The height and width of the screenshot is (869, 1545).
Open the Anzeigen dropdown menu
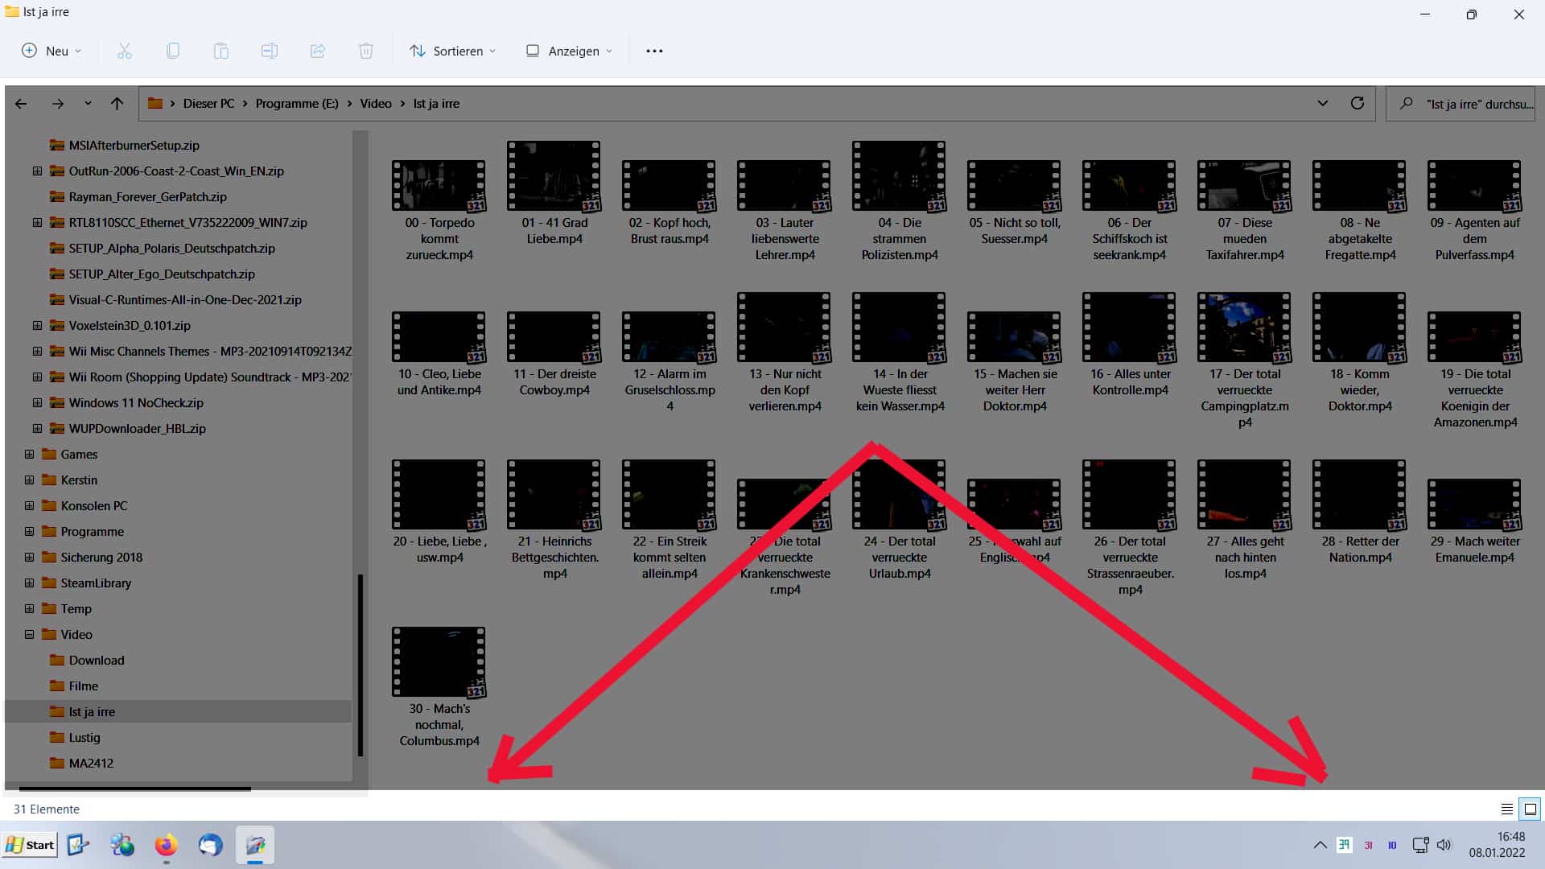coord(569,51)
